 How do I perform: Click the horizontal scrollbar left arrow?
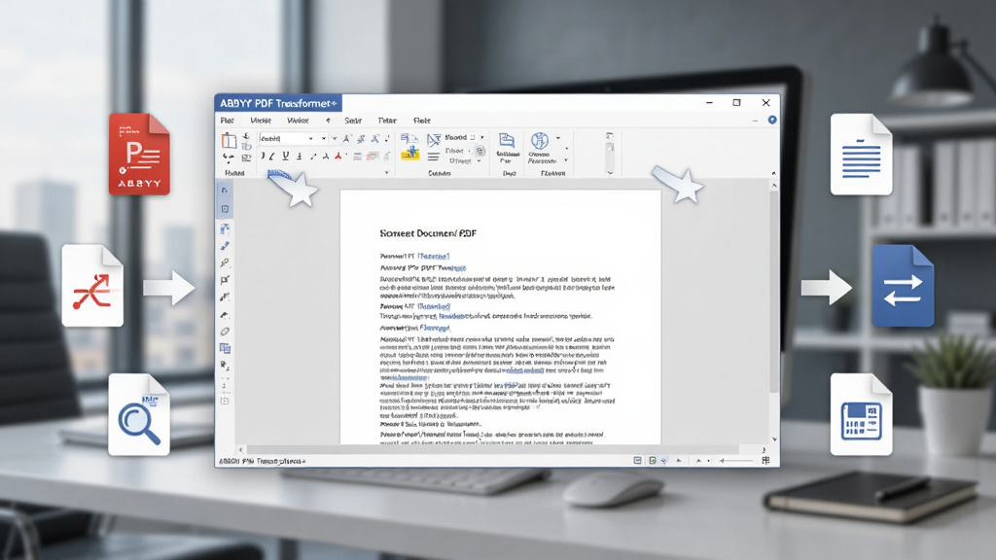point(241,450)
